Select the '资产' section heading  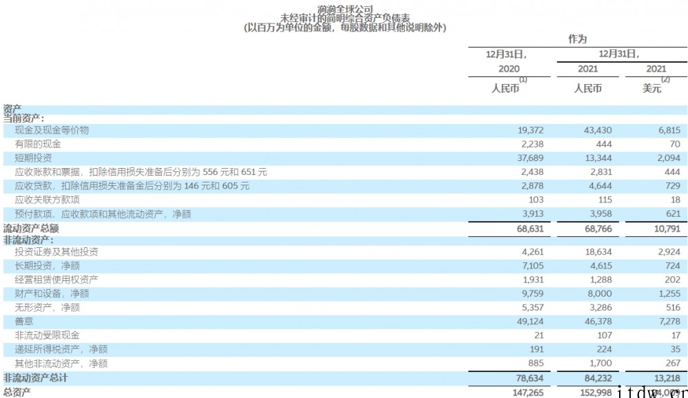12,109
